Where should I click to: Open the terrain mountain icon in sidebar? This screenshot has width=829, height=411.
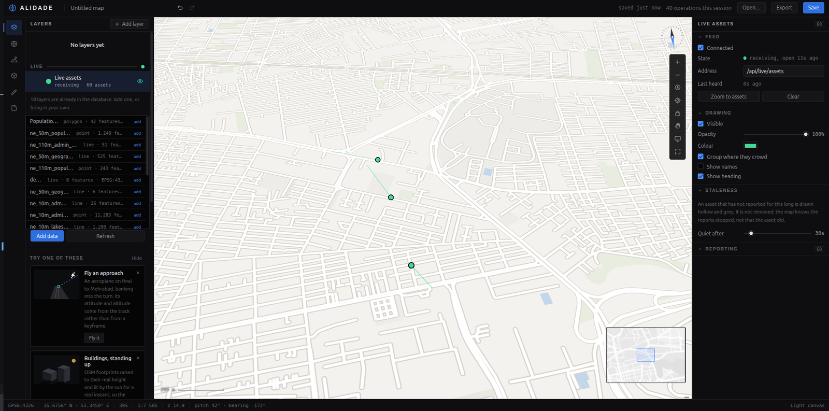(x=14, y=60)
